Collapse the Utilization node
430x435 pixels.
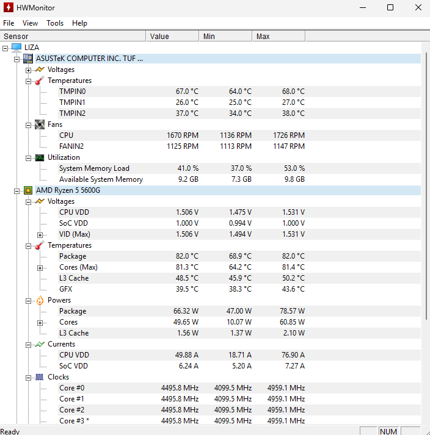[28, 158]
